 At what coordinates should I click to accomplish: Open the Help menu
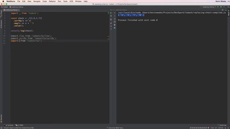pyautogui.click(x=86, y=1)
